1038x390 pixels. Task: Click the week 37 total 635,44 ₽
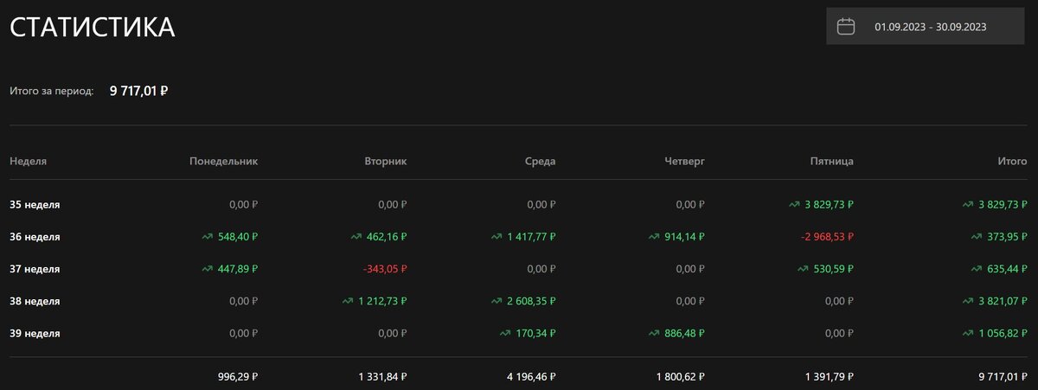[x=1007, y=269]
